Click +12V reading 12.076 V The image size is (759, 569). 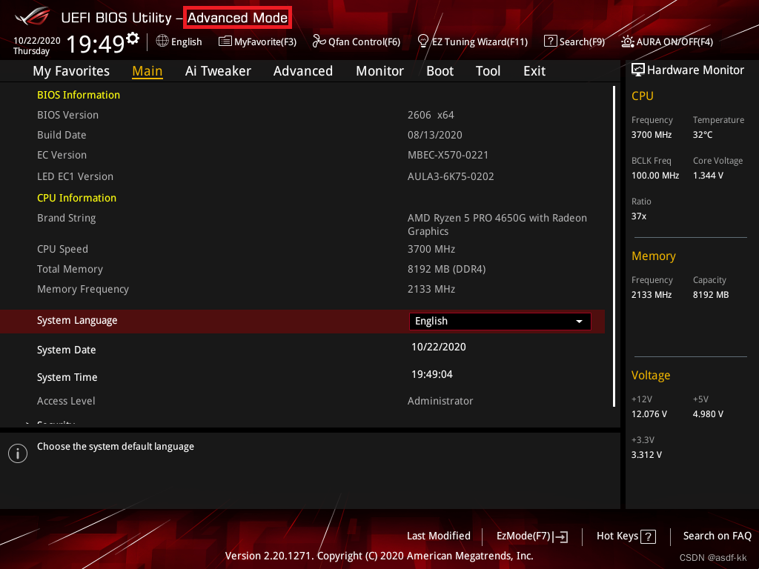coord(649,414)
